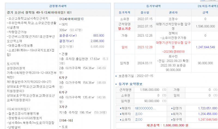The width and height of the screenshot is (218, 129).
Task: Select the 감정평가내역 panel header
Action: click(x=57, y=6)
